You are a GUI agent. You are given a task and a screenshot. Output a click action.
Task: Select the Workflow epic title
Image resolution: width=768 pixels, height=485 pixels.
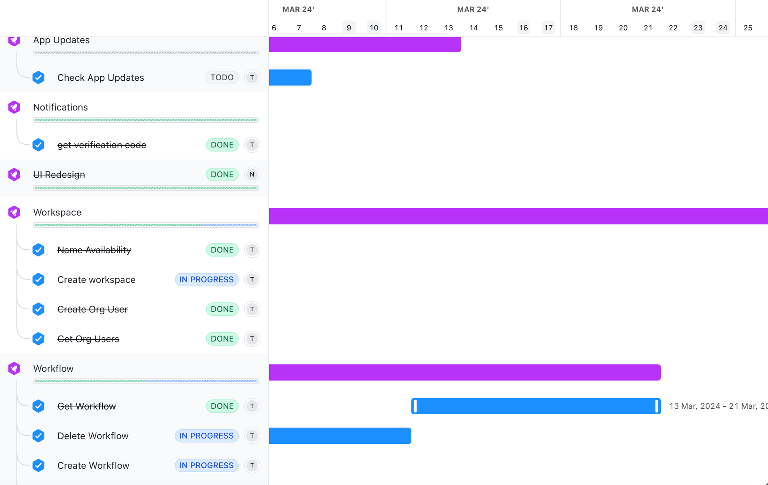click(53, 368)
